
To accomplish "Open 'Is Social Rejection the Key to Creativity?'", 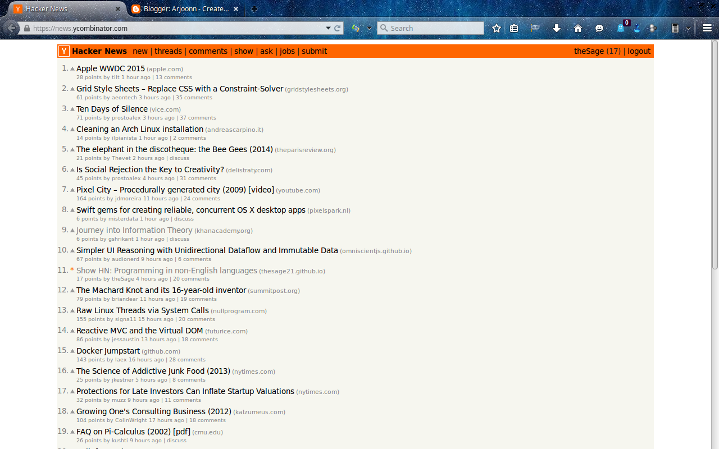I will click(150, 169).
